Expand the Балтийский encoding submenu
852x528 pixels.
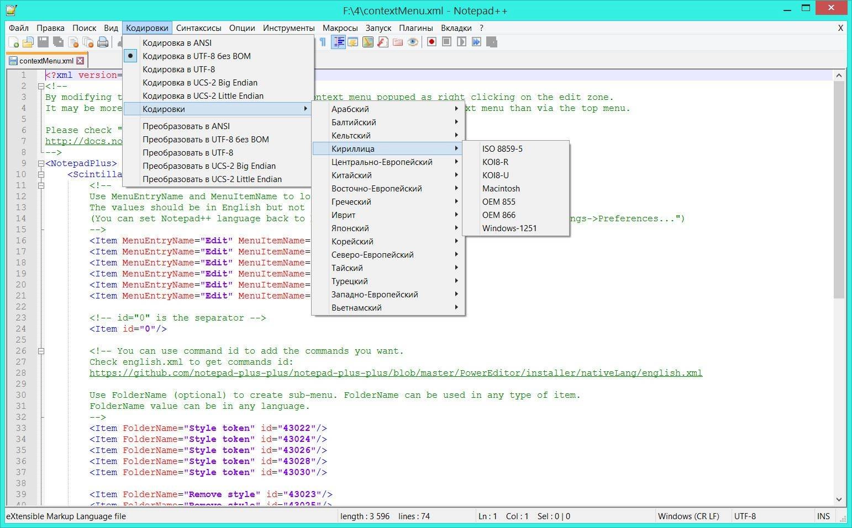coord(388,122)
